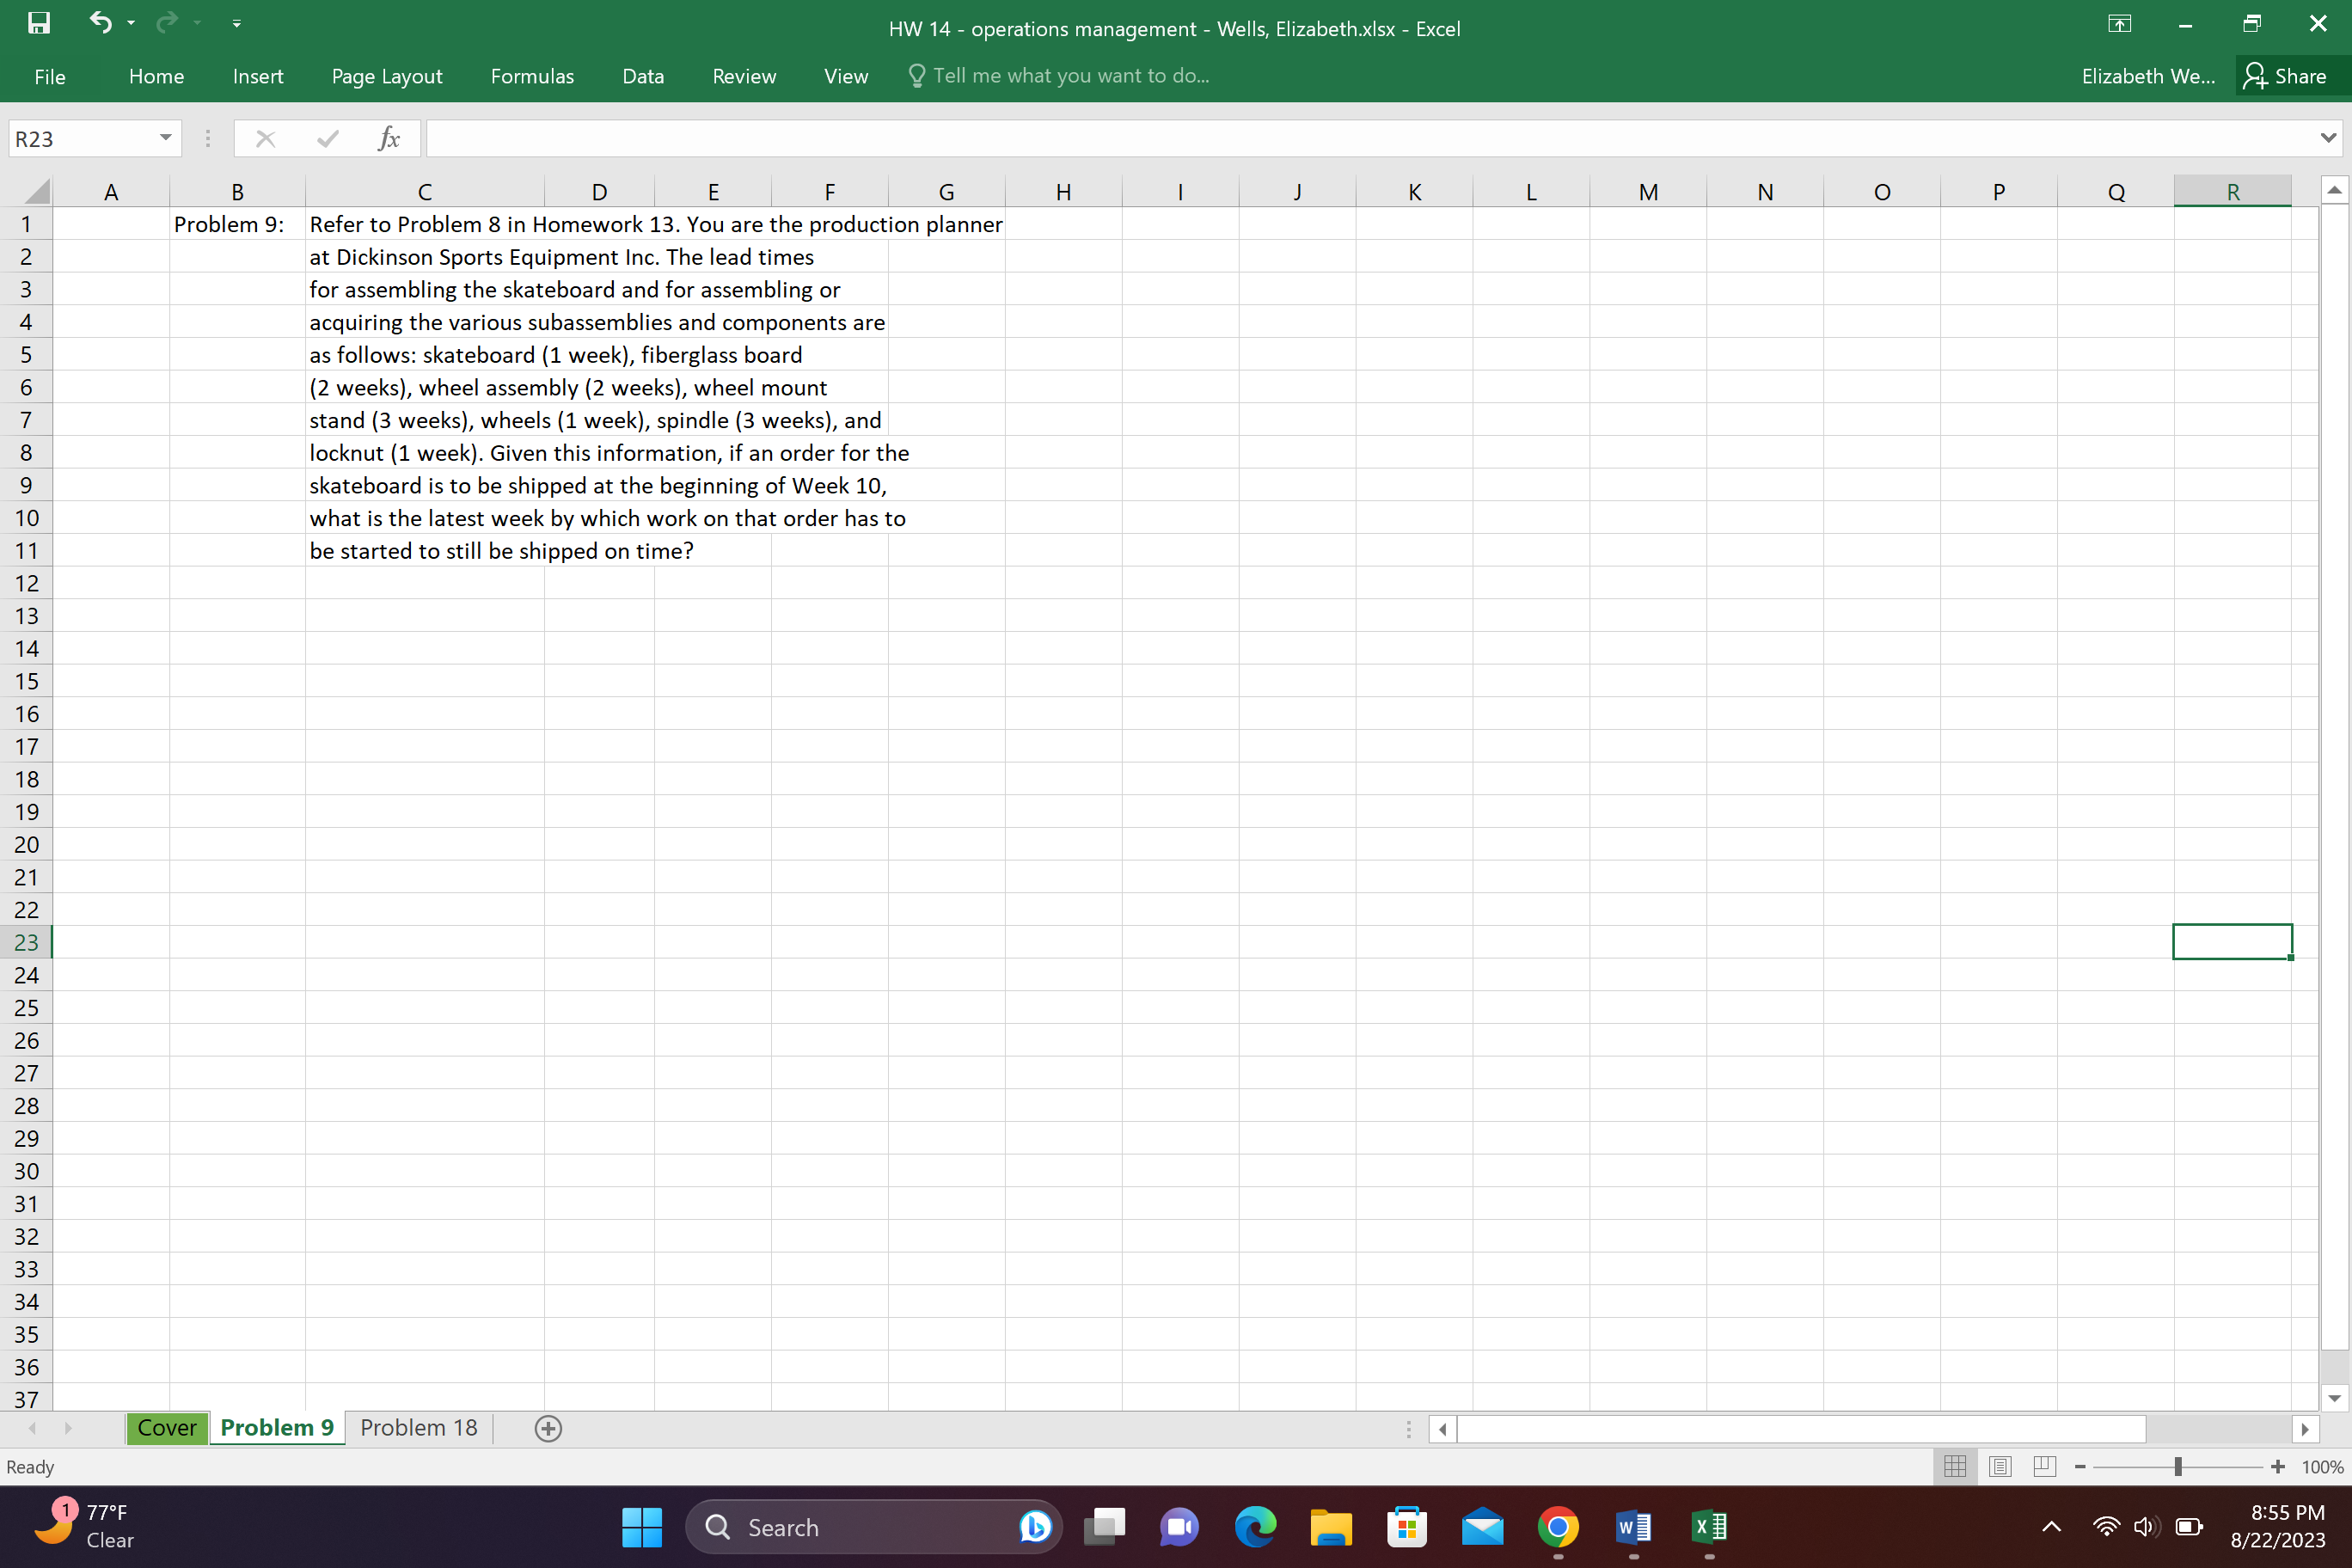This screenshot has height=1568, width=2352.
Task: Open Excel from the Windows taskbar
Action: click(x=1709, y=1527)
